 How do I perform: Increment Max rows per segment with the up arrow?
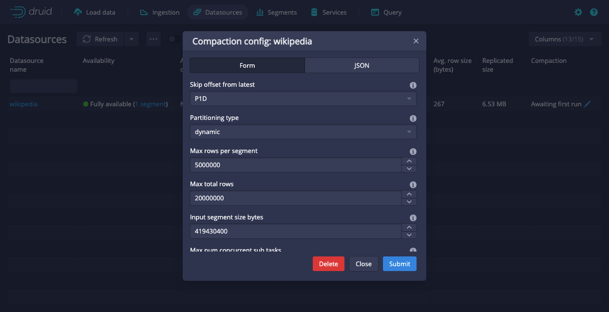(x=409, y=161)
